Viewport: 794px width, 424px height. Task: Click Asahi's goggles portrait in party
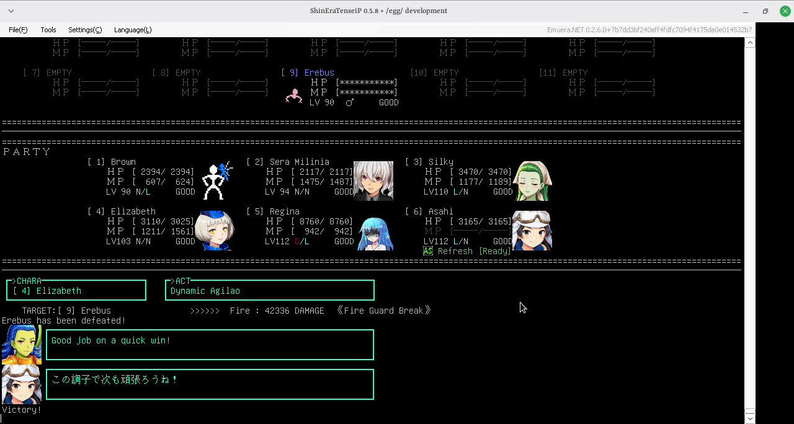click(x=532, y=231)
